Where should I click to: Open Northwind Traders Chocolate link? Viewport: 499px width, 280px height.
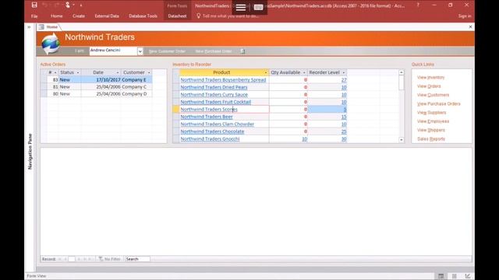point(212,131)
